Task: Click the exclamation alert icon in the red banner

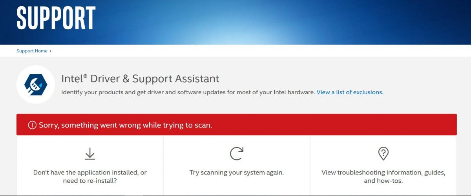Action: 32,125
